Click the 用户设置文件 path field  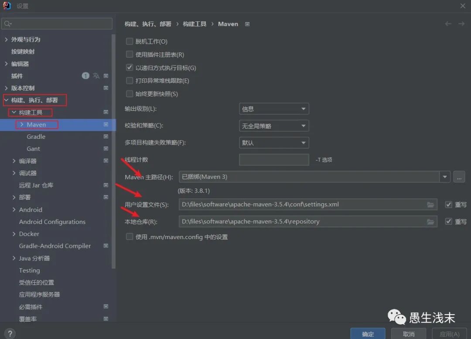(x=308, y=204)
